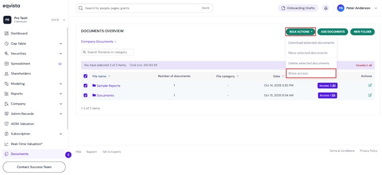Click the Documents sidebar icon
Image resolution: width=382 pixels, height=175 pixels.
(7, 154)
